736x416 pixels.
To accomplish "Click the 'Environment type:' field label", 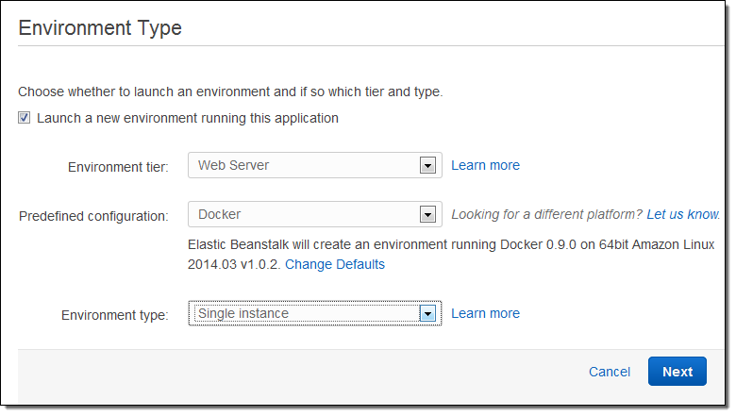I will click(x=114, y=315).
